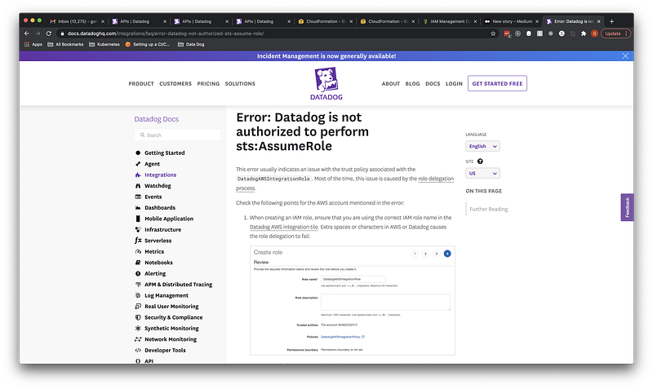The height and width of the screenshot is (389, 653).
Task: Switch to the Gmail Inbox tab
Action: (77, 21)
